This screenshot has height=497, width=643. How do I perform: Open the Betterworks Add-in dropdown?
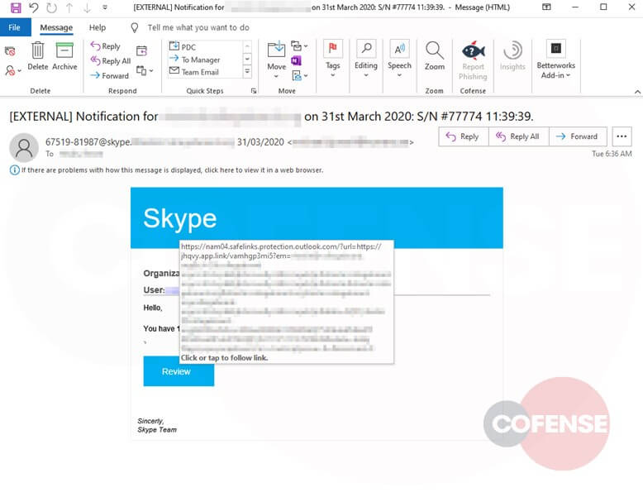click(x=555, y=60)
